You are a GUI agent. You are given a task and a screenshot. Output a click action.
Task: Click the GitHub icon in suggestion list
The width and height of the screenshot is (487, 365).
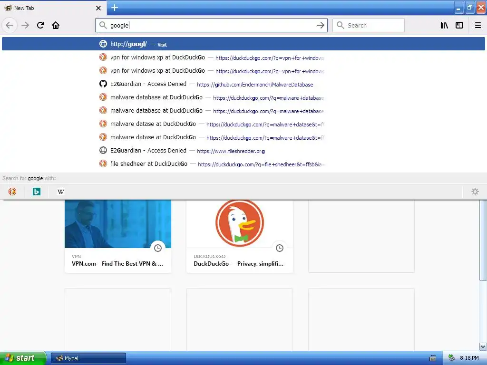coord(103,84)
